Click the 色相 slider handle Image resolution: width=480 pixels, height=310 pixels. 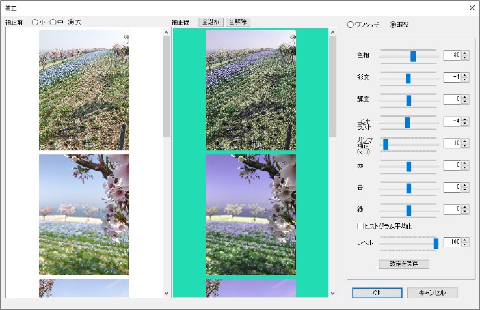click(413, 57)
